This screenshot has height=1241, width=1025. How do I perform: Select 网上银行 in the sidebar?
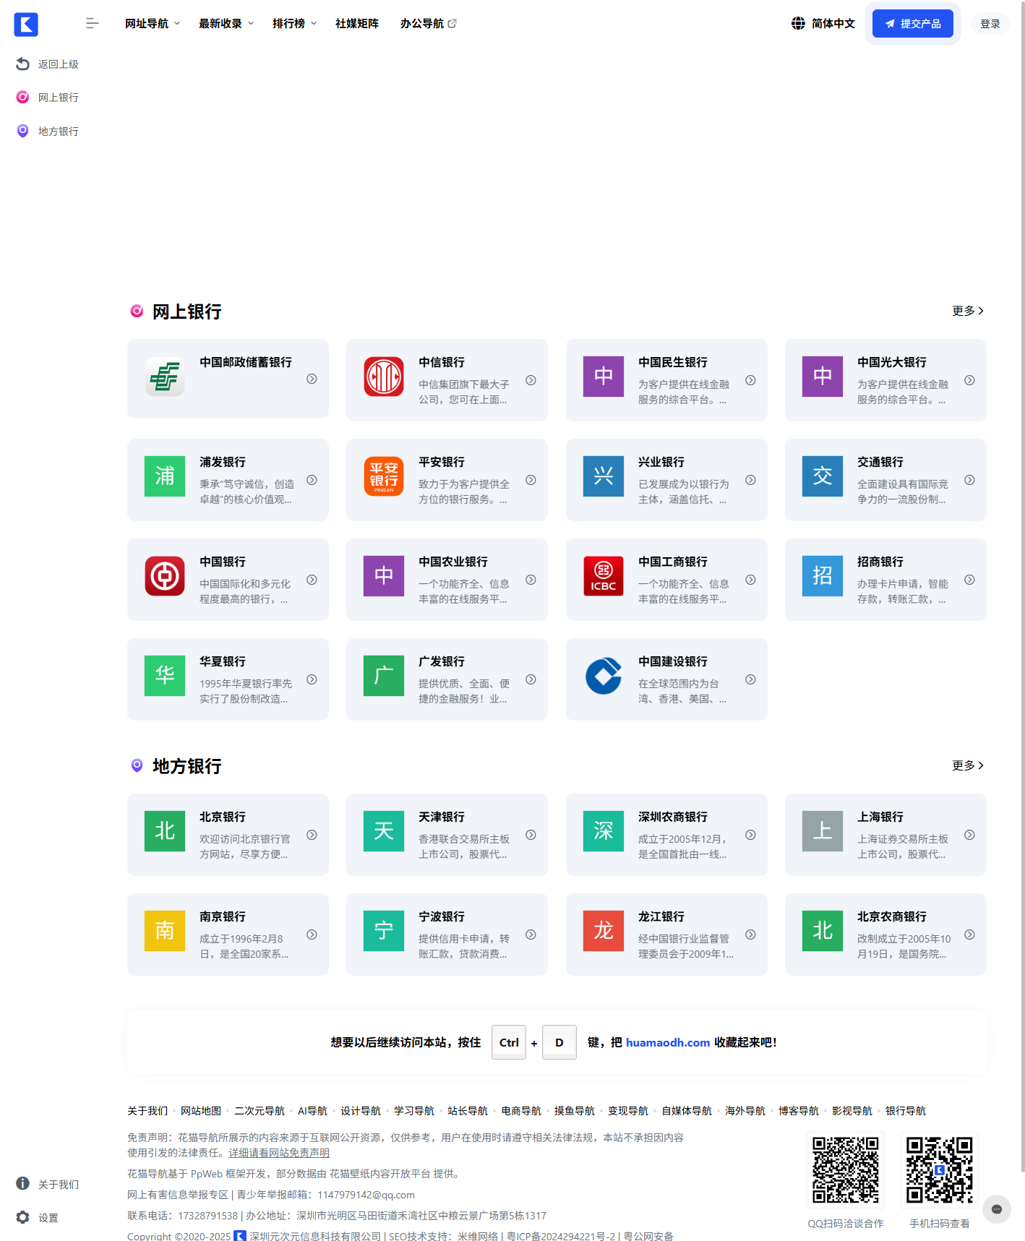[58, 98]
